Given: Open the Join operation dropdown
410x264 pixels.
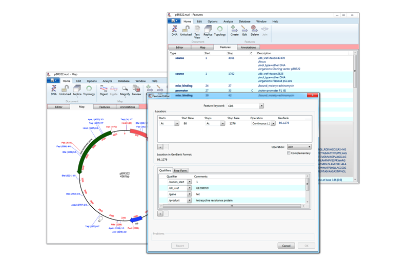Looking at the screenshot, I should coord(310,147).
